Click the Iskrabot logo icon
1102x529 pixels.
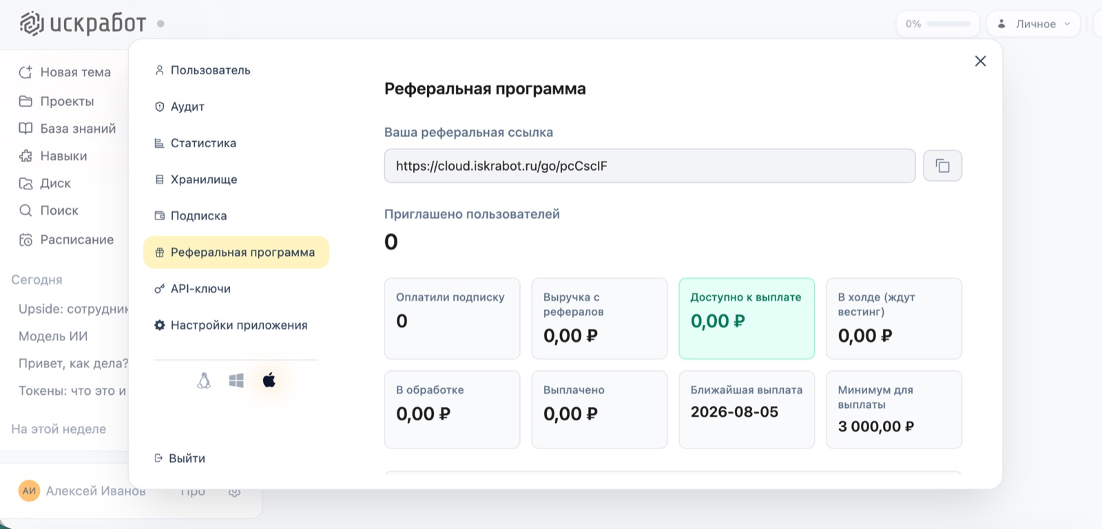click(32, 23)
